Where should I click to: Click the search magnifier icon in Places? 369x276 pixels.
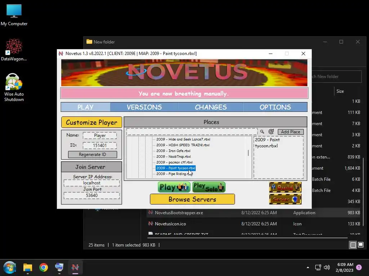262,132
